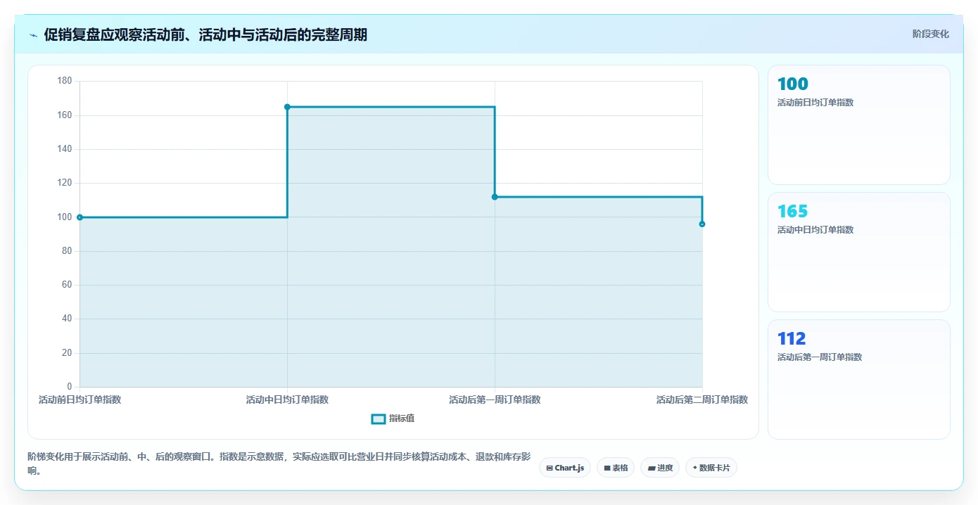
Task: Click the x-axis label 活动后第二周订单指数
Action: (x=702, y=399)
